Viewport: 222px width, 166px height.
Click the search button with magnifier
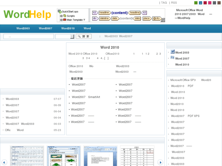(84, 36)
